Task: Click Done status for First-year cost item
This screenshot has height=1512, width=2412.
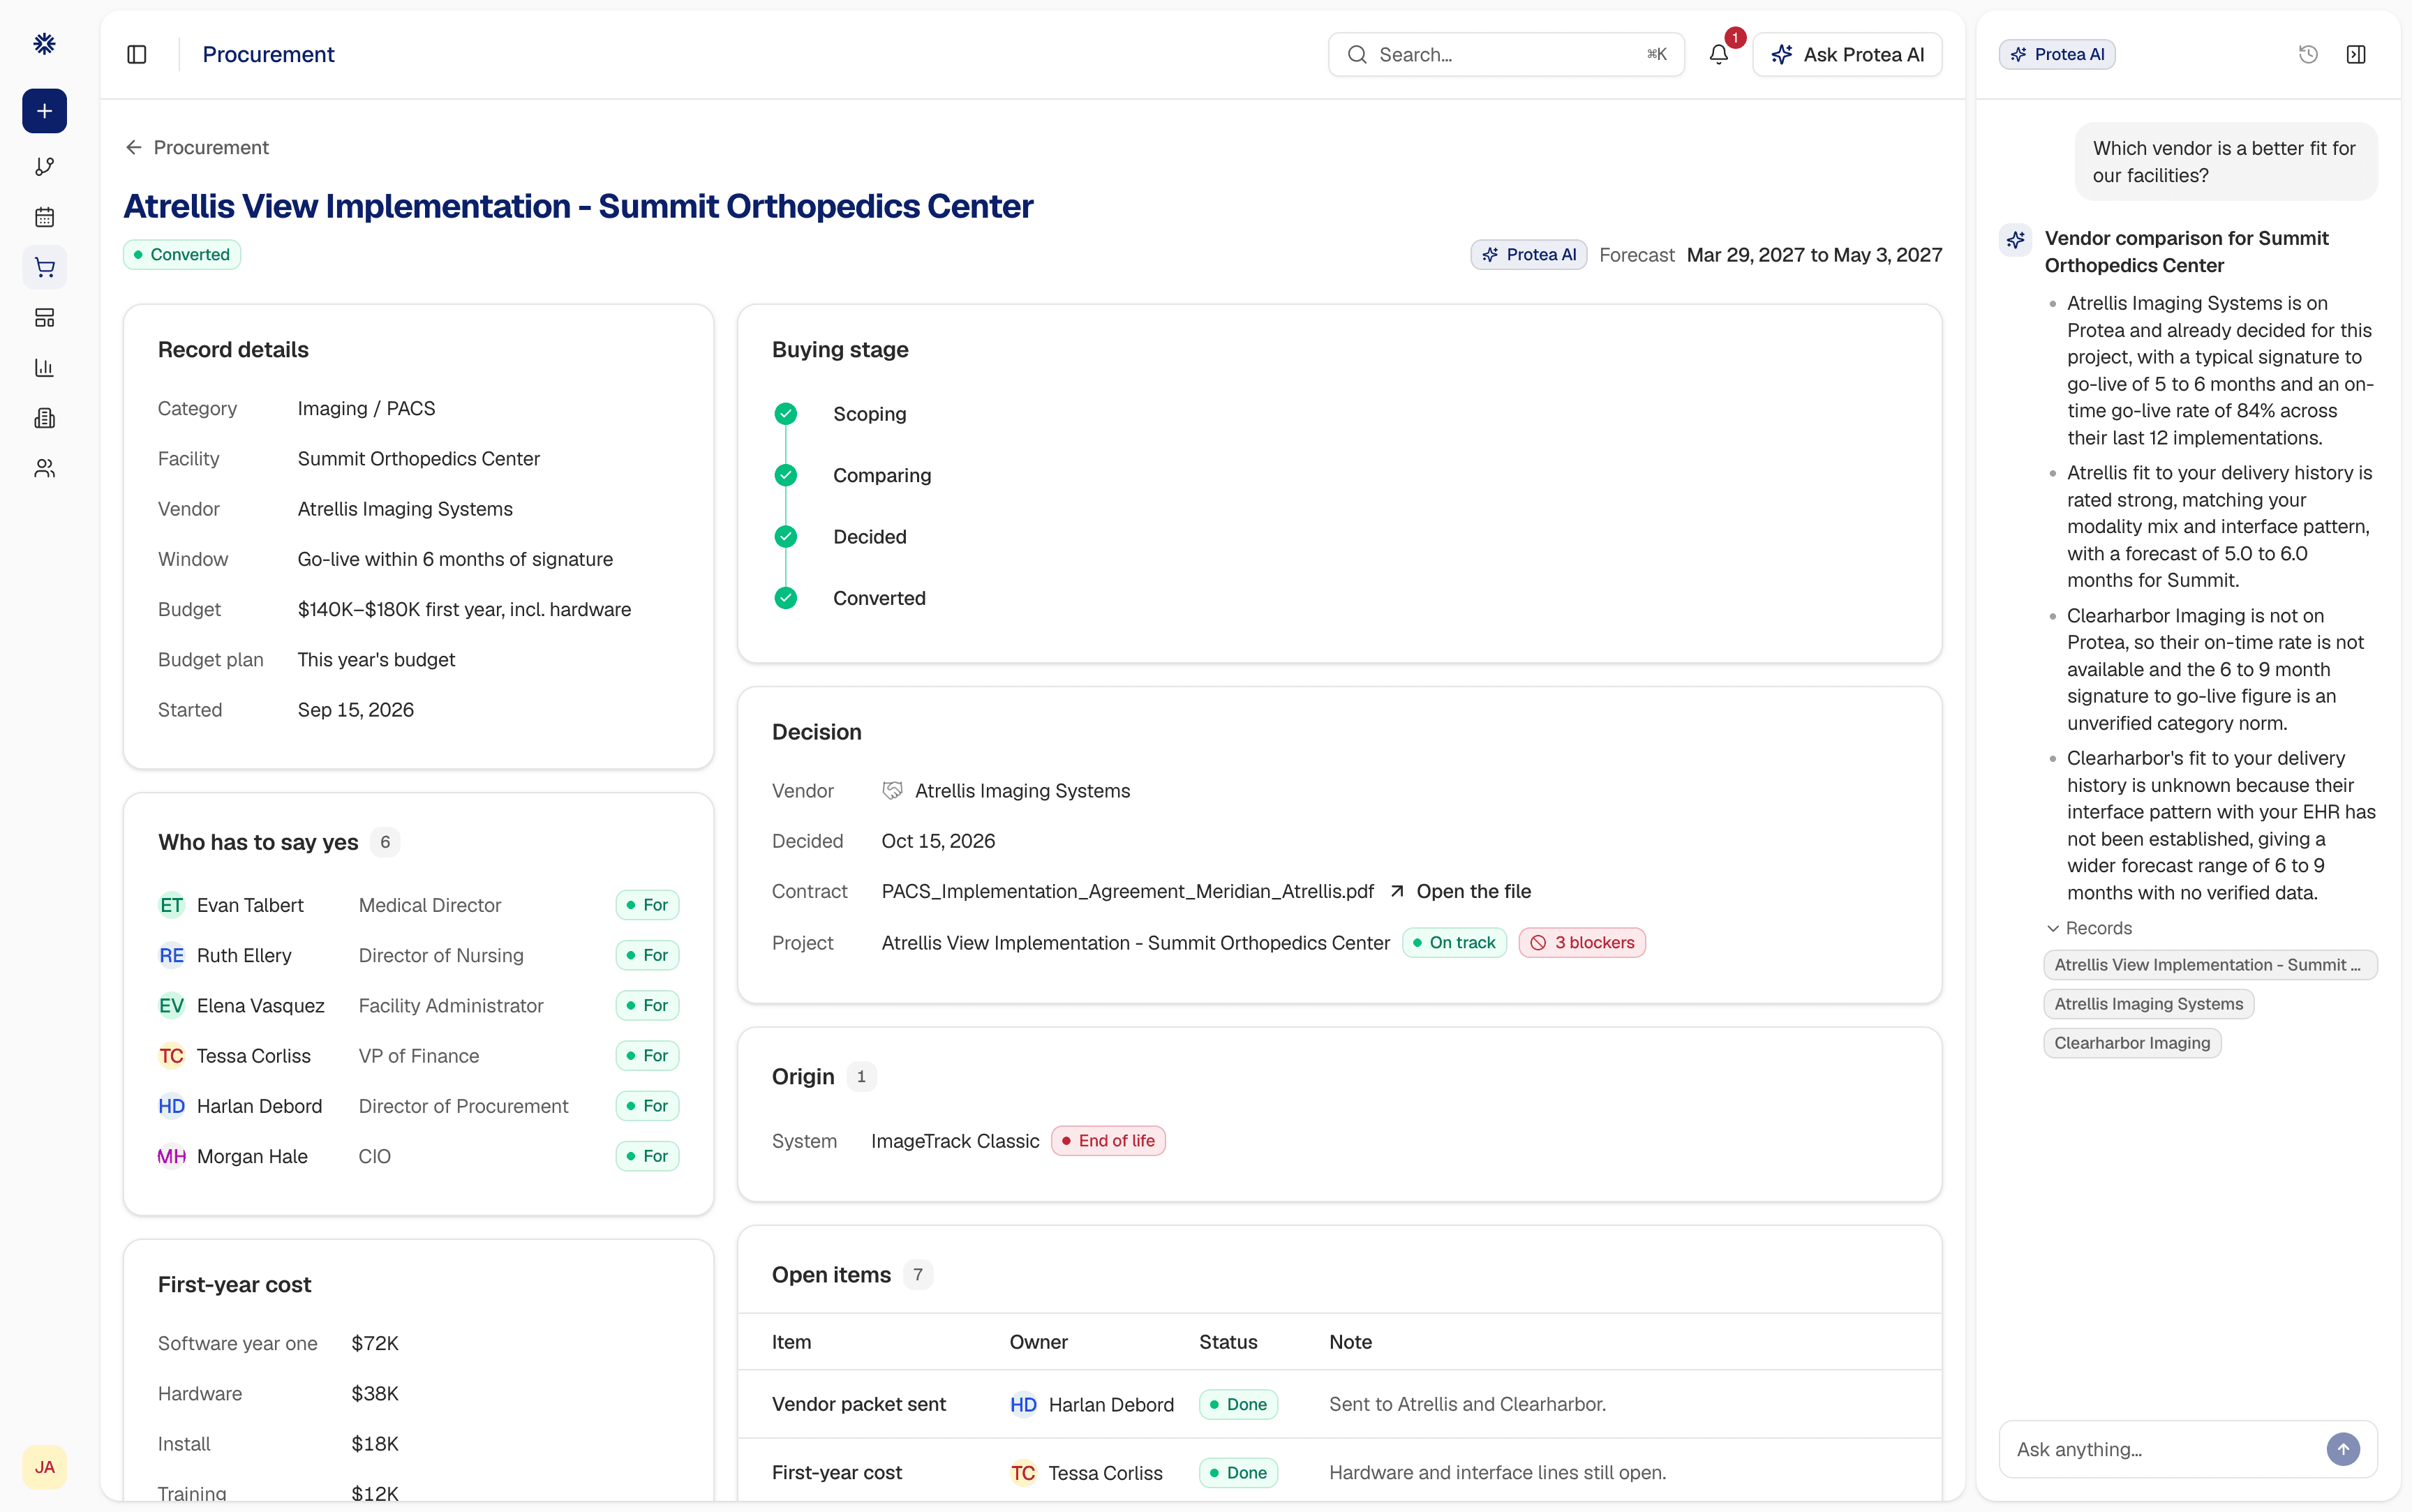Action: pos(1238,1473)
